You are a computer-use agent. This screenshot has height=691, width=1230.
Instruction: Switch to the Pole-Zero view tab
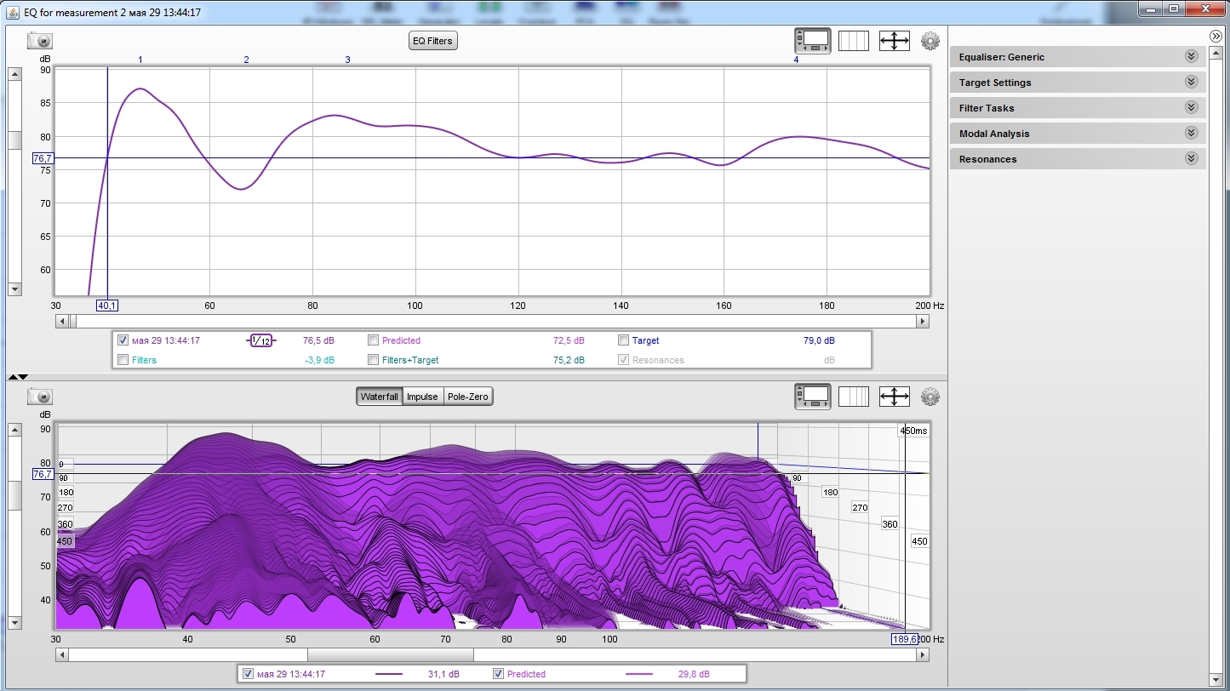click(468, 397)
